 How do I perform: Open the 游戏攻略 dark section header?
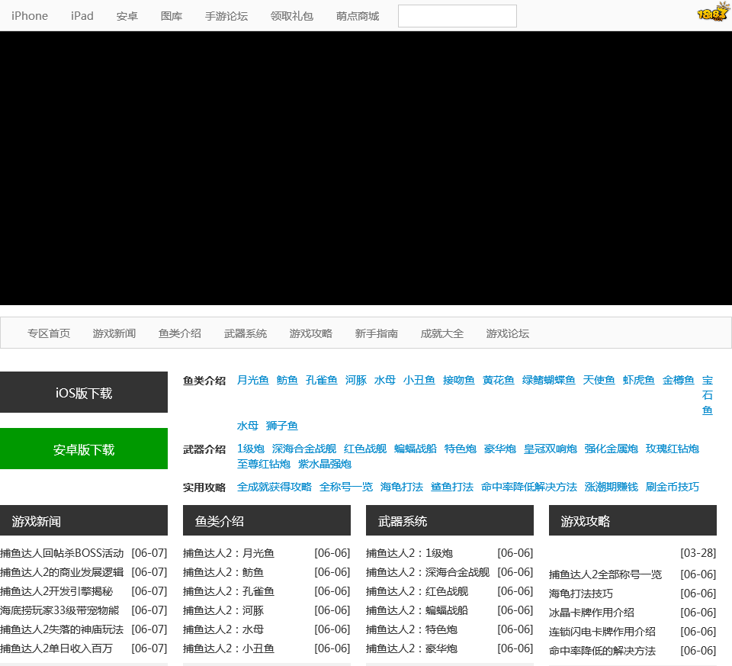coord(633,520)
